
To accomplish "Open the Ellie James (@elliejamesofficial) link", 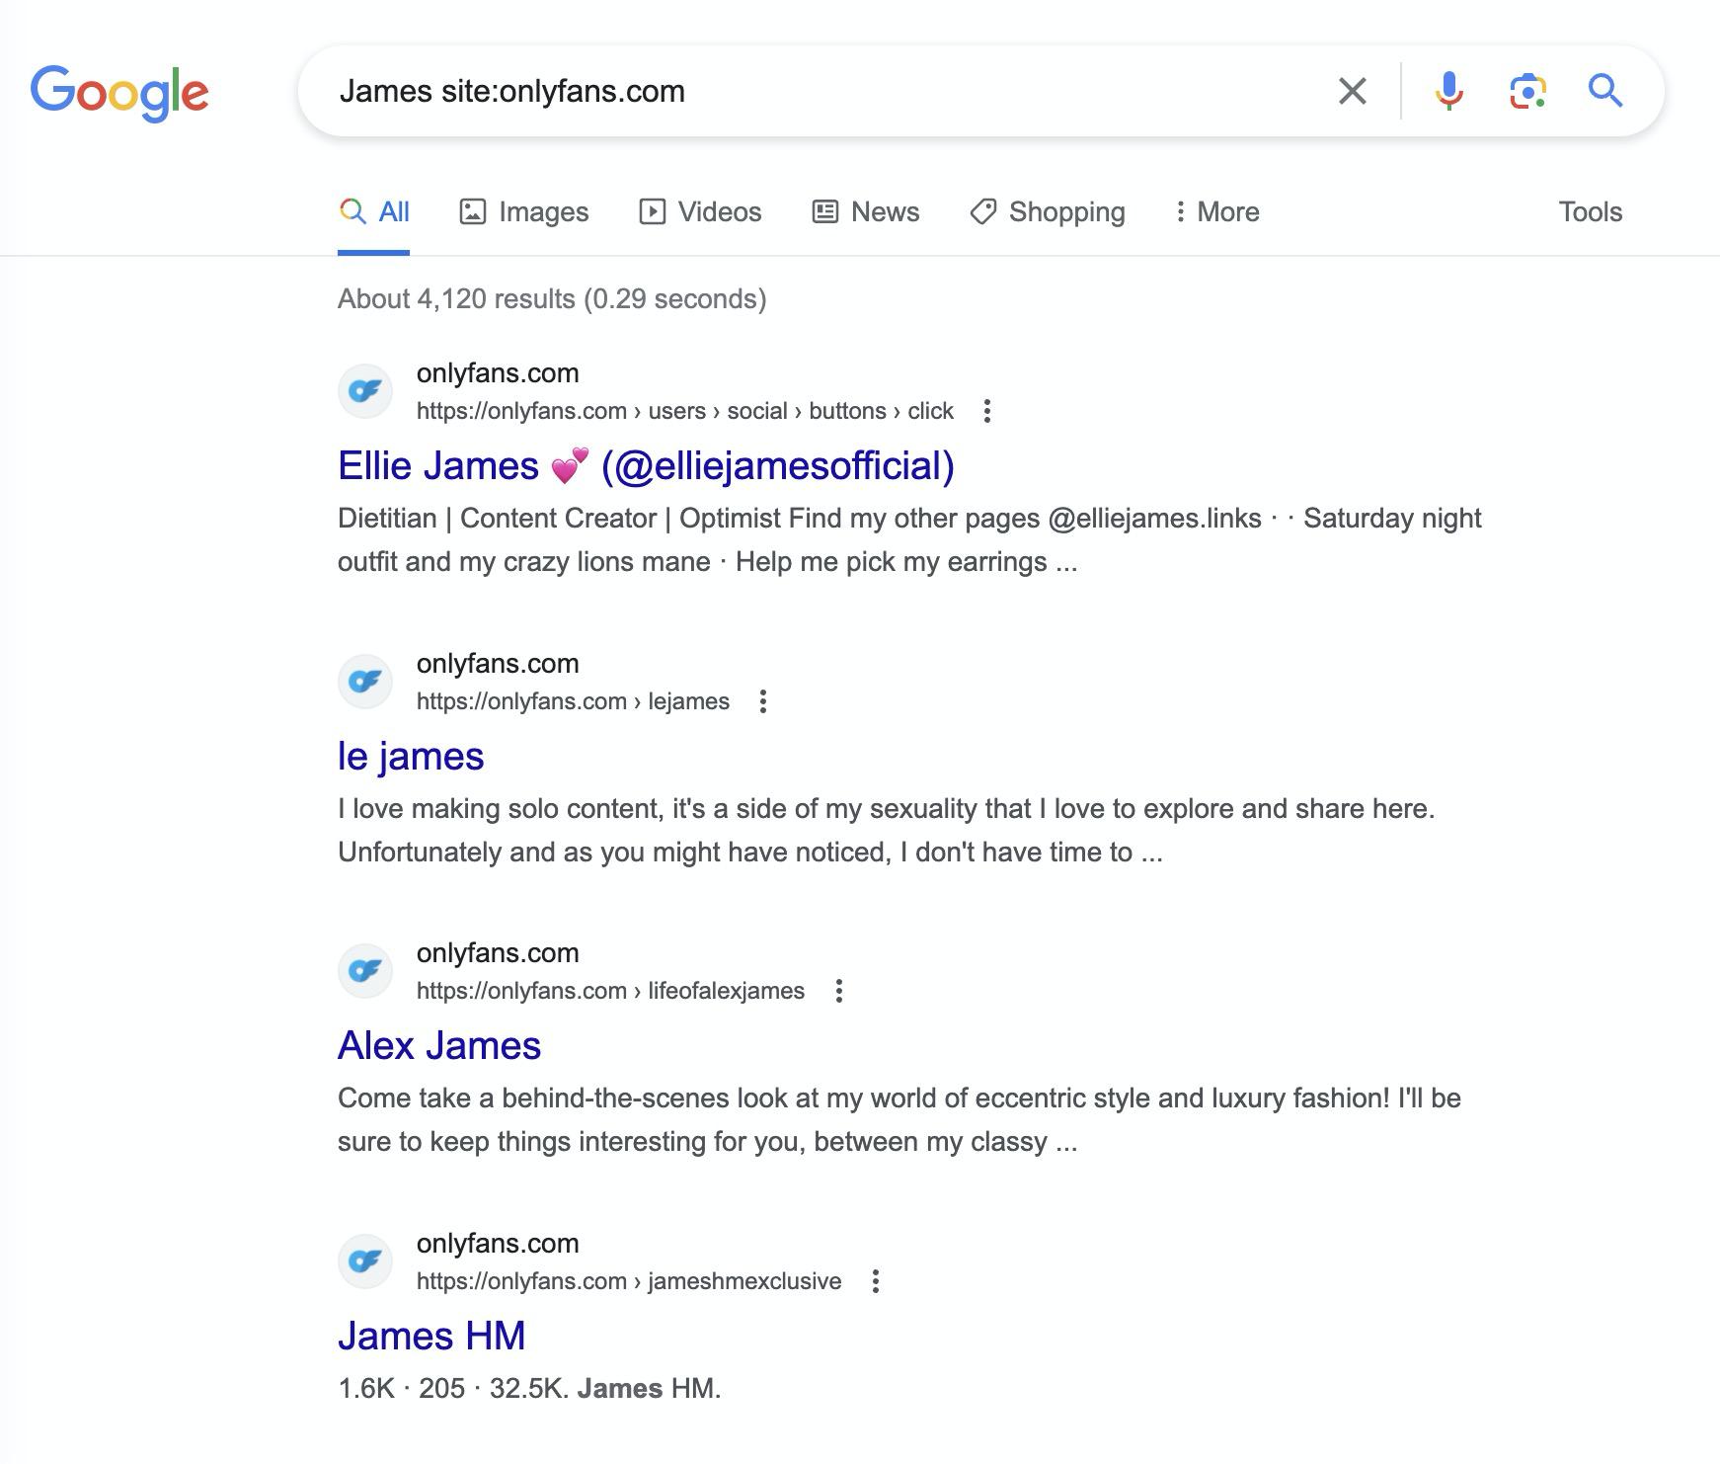I will point(646,465).
